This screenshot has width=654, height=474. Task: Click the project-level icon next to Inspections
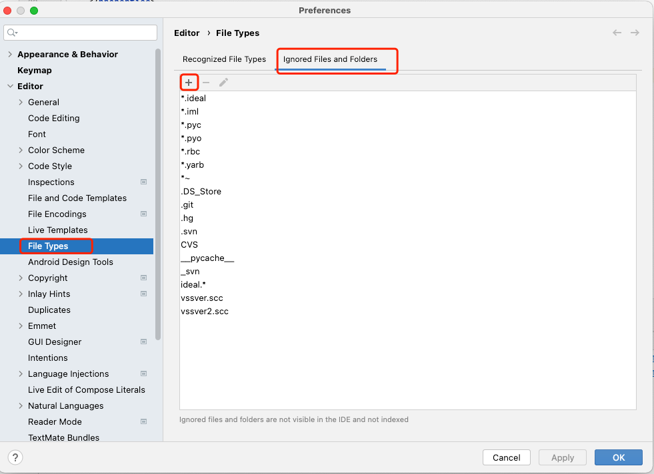click(x=143, y=182)
